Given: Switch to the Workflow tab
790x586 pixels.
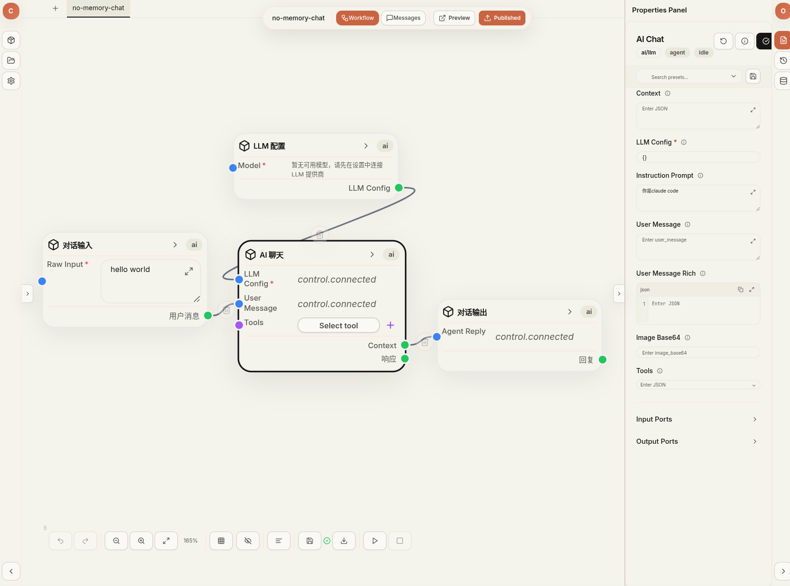Looking at the screenshot, I should point(357,18).
